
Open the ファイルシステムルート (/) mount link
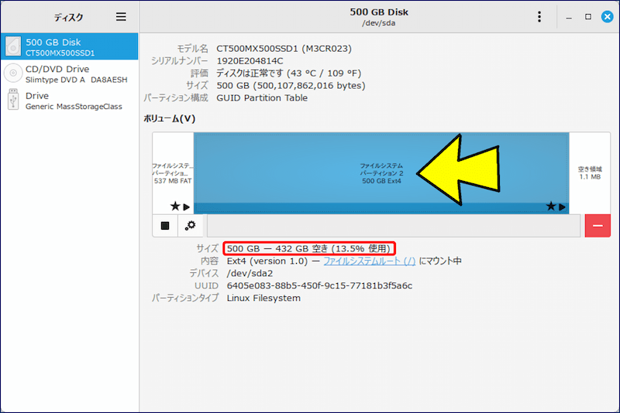click(x=369, y=261)
